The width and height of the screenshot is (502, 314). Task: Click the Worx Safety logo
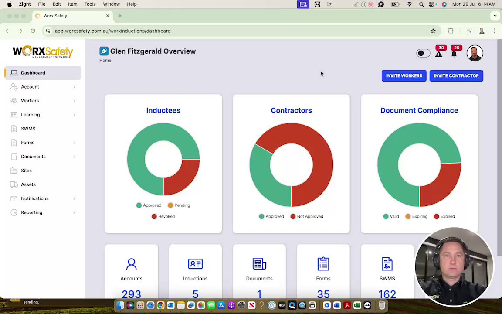click(43, 51)
